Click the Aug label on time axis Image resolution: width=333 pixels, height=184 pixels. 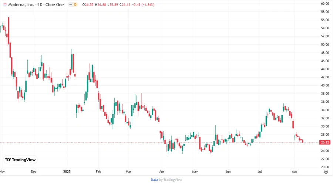point(295,171)
